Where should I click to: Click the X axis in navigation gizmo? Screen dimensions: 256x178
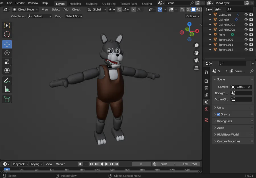[197, 31]
